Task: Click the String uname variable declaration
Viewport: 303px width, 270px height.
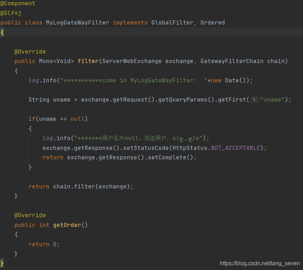Action: click(x=50, y=100)
